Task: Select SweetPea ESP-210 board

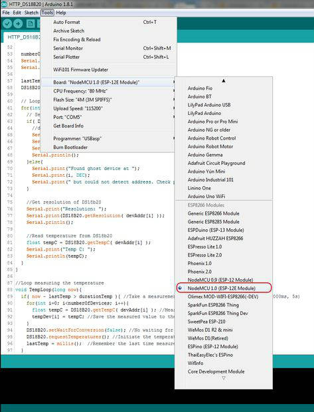Action: click(x=224, y=322)
